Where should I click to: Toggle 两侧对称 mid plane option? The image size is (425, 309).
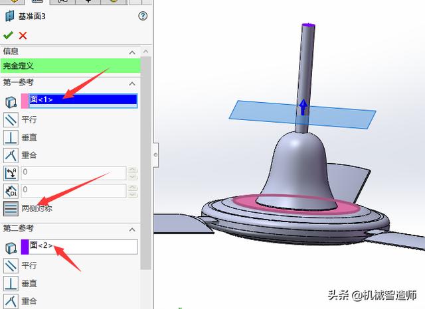[11, 208]
